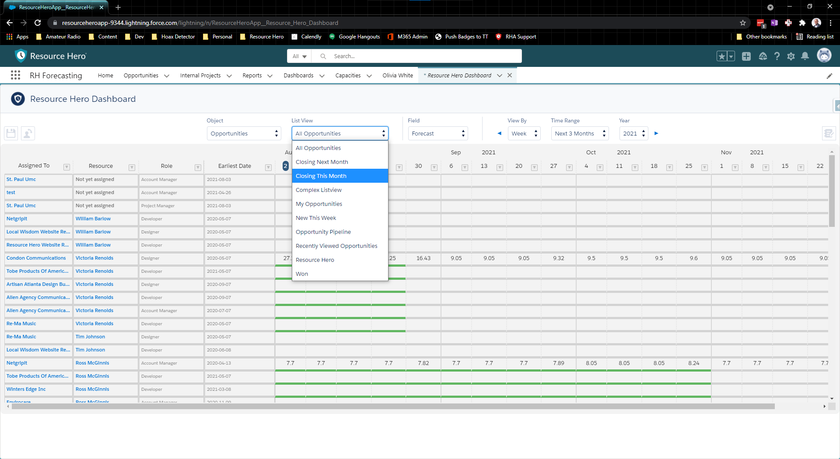Open William Barlow on the Netgripit row

(93, 219)
